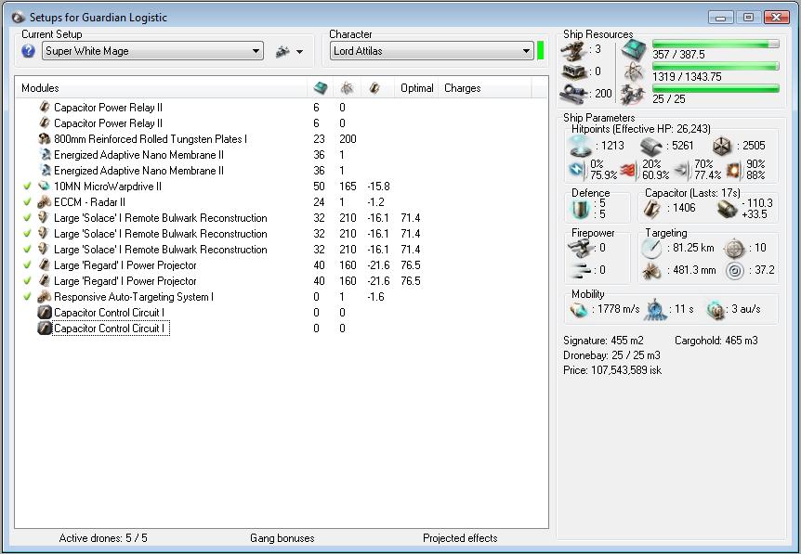
Task: Click the max locked targets icon showing 10
Action: click(735, 249)
